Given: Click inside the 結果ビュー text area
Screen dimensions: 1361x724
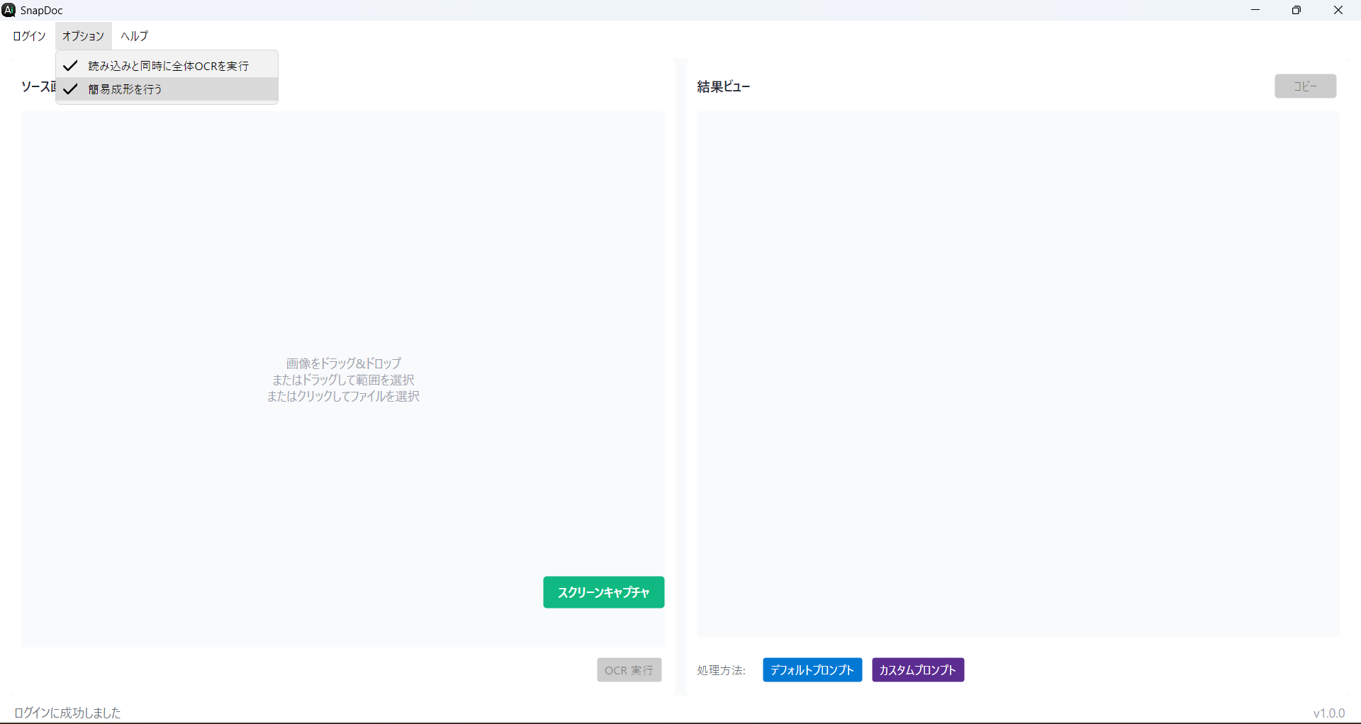Looking at the screenshot, I should pos(1017,373).
